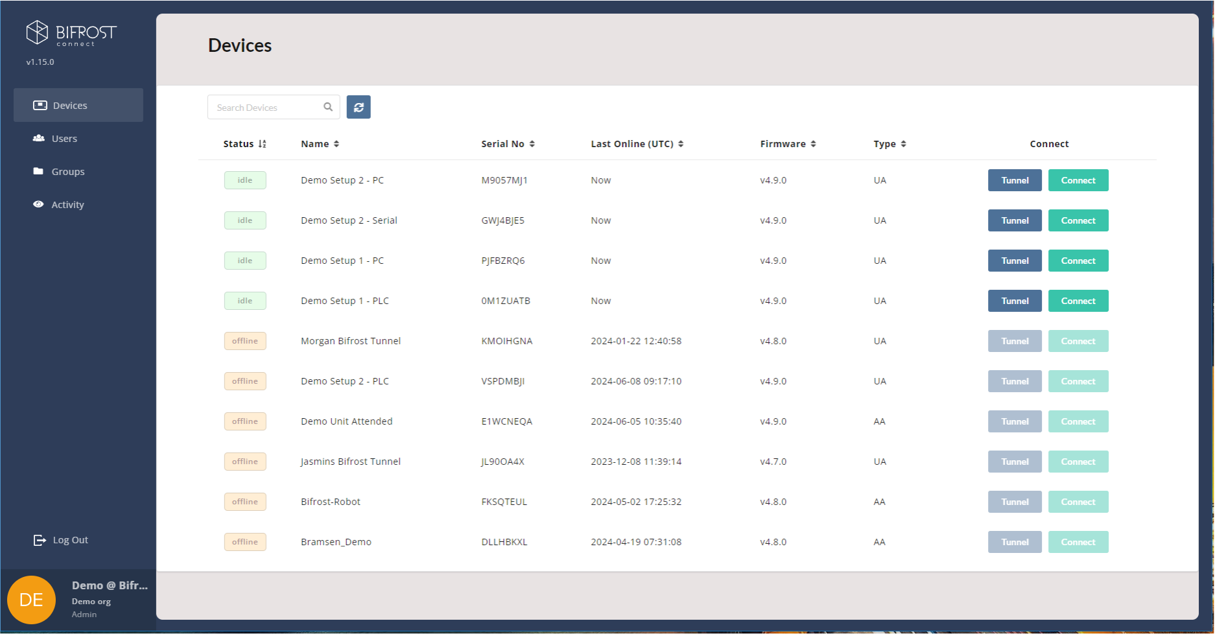Click the Type column sort chevron

coord(902,143)
